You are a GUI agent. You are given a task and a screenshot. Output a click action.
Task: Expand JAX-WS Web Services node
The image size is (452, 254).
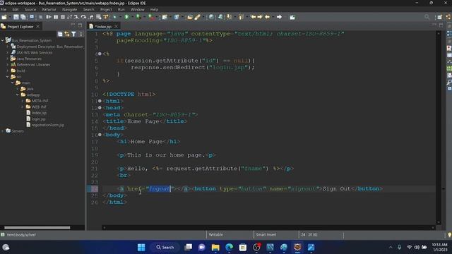(x=8, y=52)
